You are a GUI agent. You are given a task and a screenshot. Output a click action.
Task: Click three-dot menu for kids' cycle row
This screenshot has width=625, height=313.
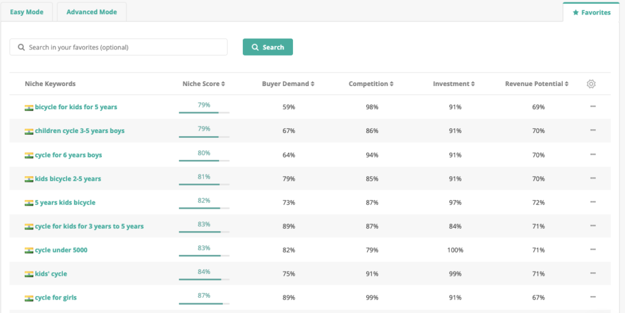[593, 273]
